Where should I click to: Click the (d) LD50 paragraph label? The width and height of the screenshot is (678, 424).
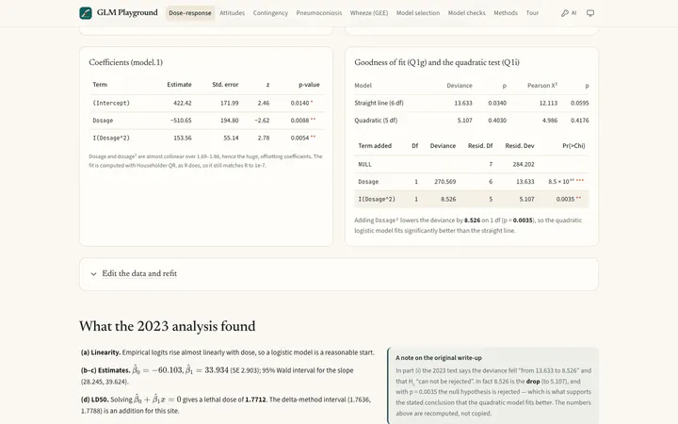(94, 400)
